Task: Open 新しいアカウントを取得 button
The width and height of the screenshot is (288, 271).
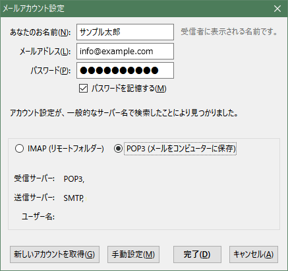Action: 55,254
